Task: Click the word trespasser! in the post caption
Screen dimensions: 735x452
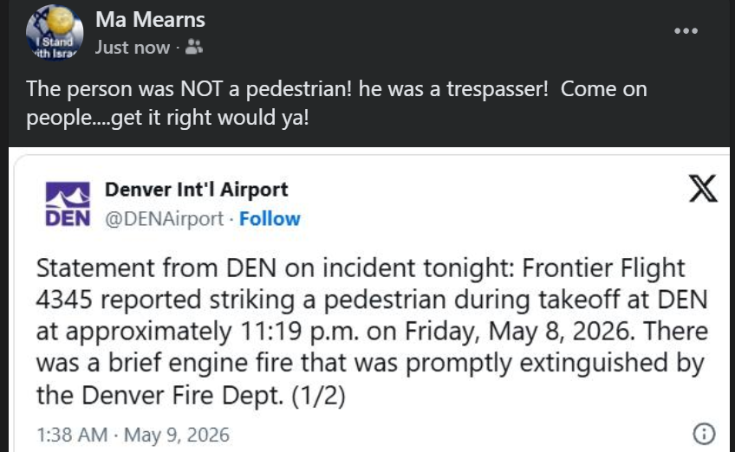Action: (497, 89)
